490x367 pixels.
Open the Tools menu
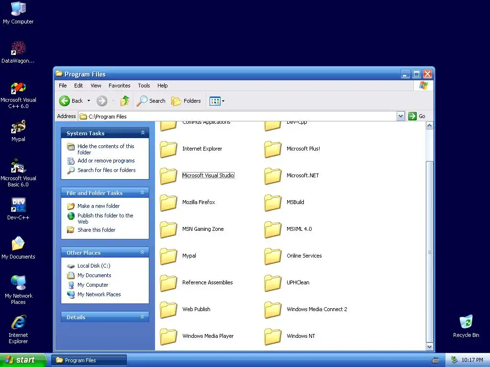click(144, 86)
